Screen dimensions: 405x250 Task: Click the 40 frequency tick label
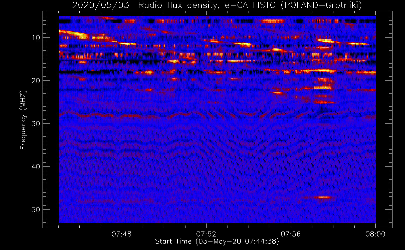(x=36, y=167)
